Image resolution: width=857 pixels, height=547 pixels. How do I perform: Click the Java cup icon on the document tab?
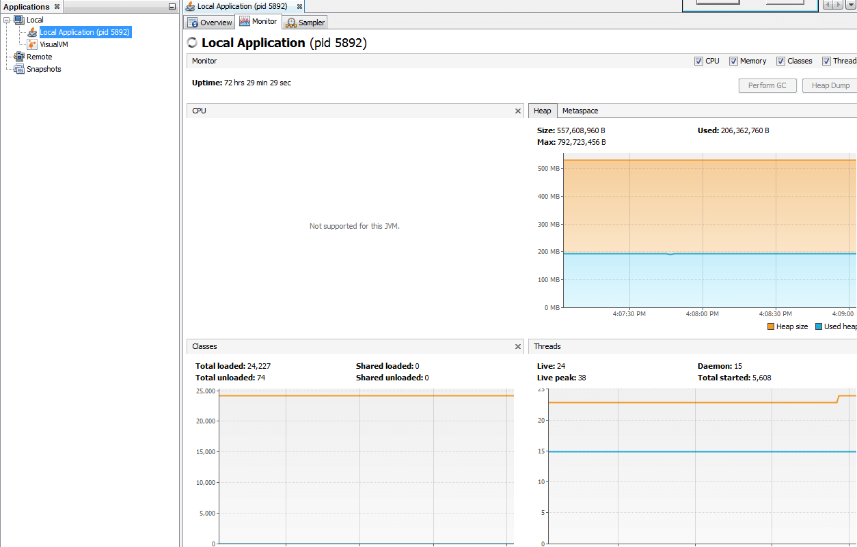(190, 6)
